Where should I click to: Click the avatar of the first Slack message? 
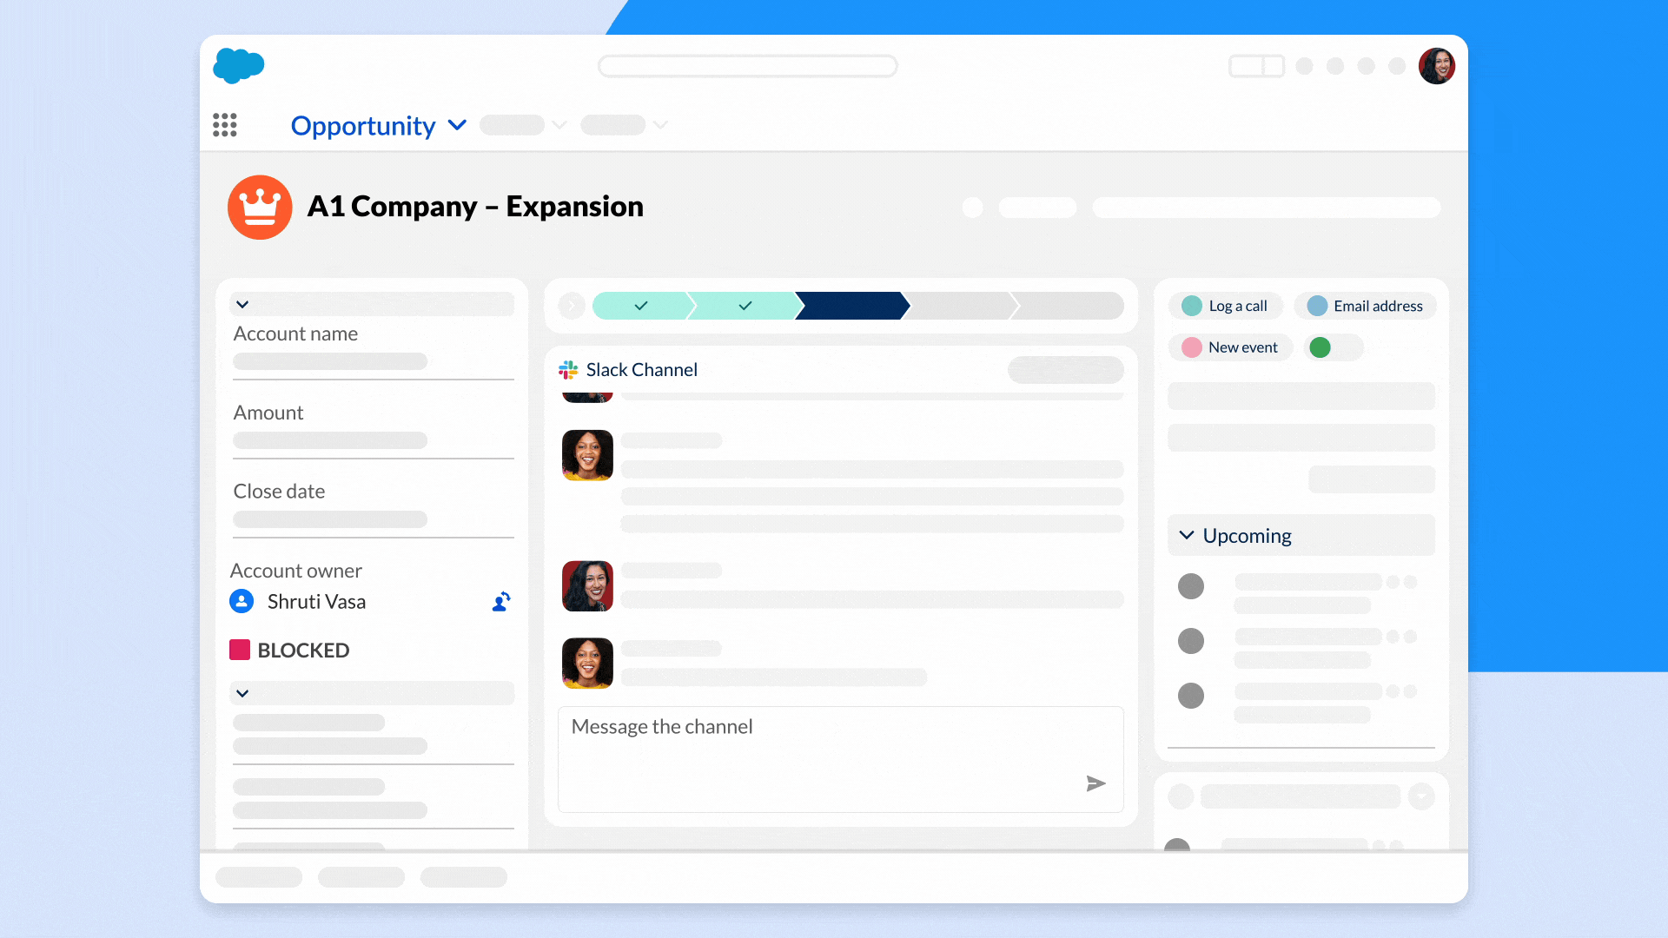(587, 455)
